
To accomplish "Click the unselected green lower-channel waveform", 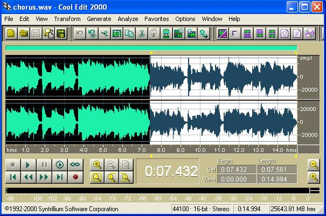I will [x=78, y=122].
